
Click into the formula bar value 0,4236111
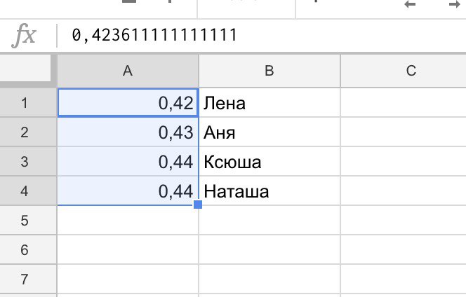[x=154, y=35]
